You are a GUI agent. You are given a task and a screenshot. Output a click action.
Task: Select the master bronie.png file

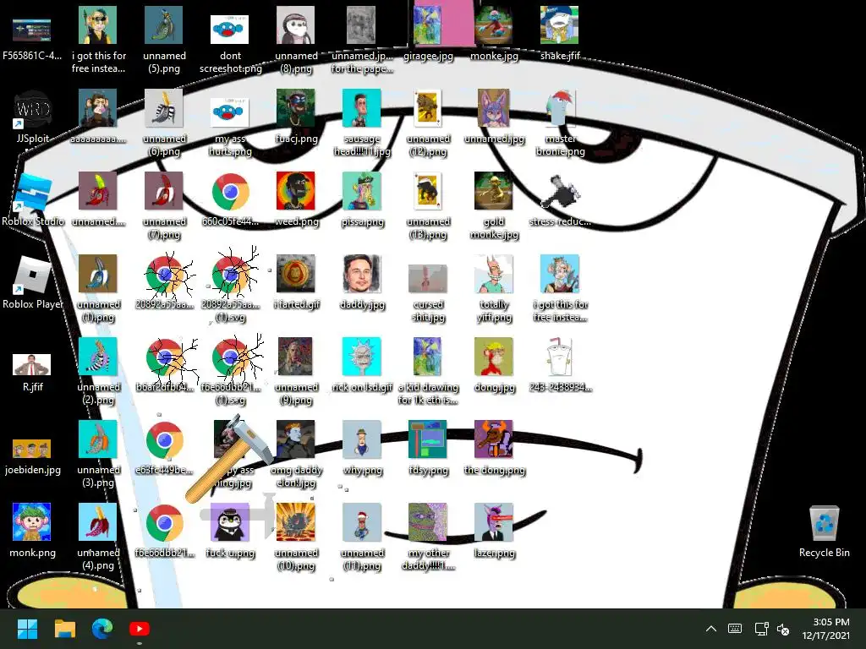(560, 123)
